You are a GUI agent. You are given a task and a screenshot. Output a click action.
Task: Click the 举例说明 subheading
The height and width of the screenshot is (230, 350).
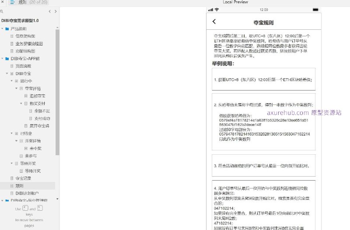click(x=223, y=63)
